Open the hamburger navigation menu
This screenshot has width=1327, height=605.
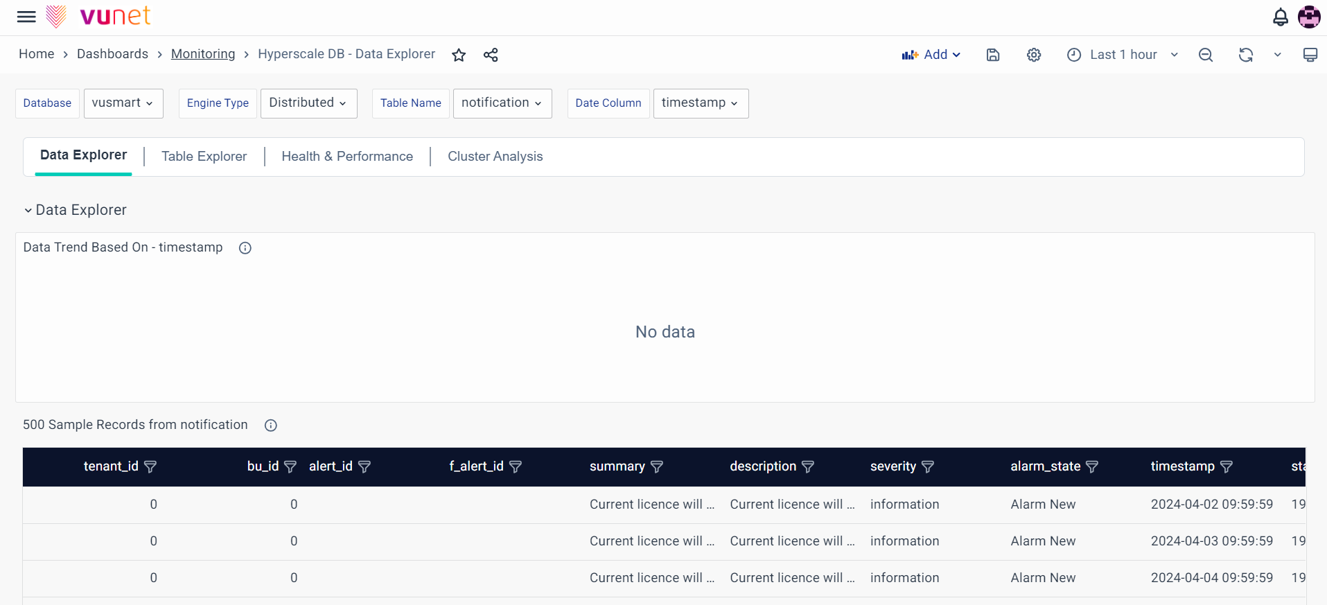pyautogui.click(x=26, y=17)
